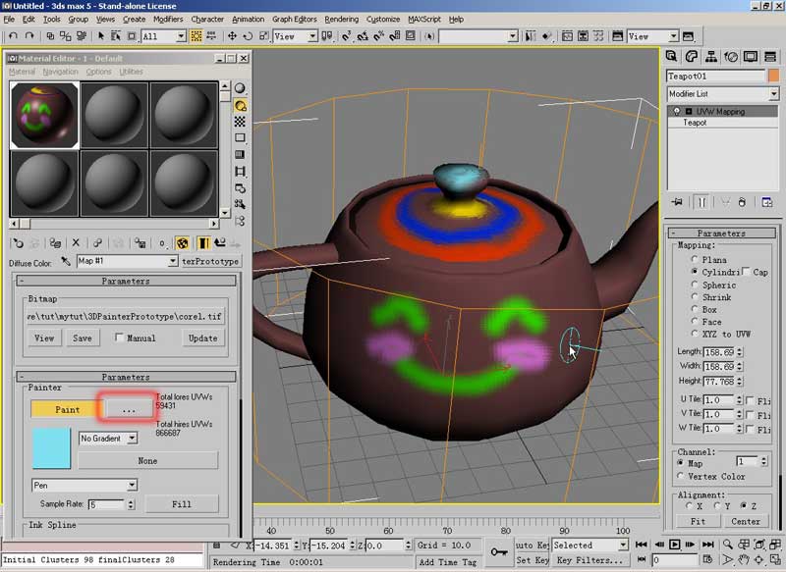Select Vertex Color channel option
This screenshot has width=786, height=572.
click(682, 477)
